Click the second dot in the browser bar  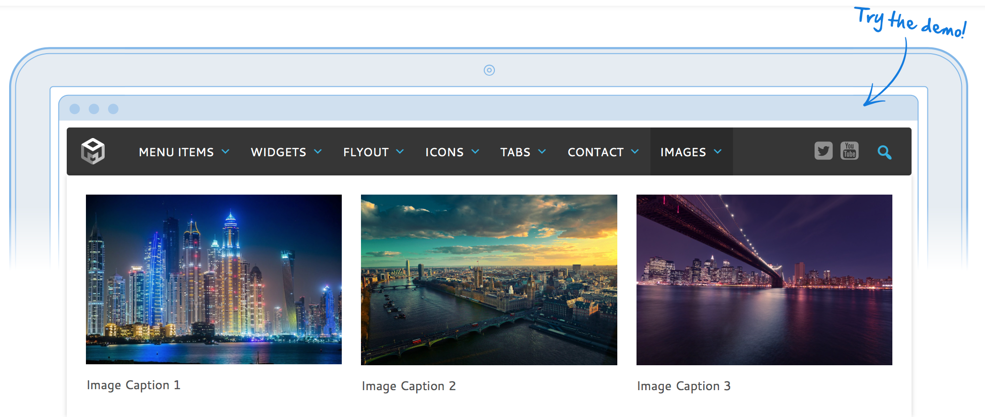click(94, 109)
